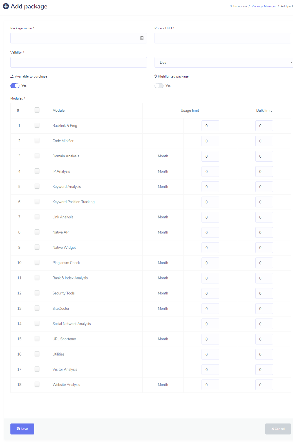
Task: Enable the Highlighted package switch
Action: pos(159,86)
